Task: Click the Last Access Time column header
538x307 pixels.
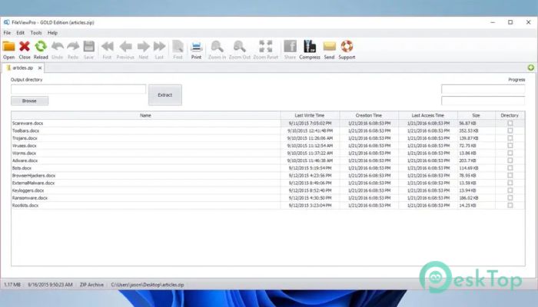Action: (x=428, y=115)
